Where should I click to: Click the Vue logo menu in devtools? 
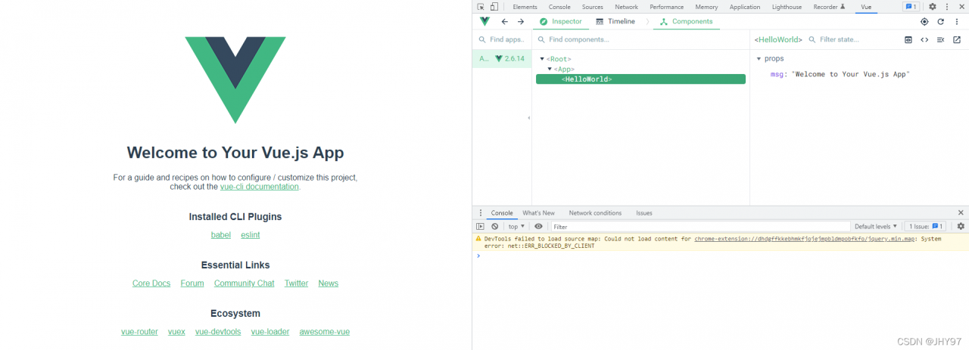pos(485,21)
